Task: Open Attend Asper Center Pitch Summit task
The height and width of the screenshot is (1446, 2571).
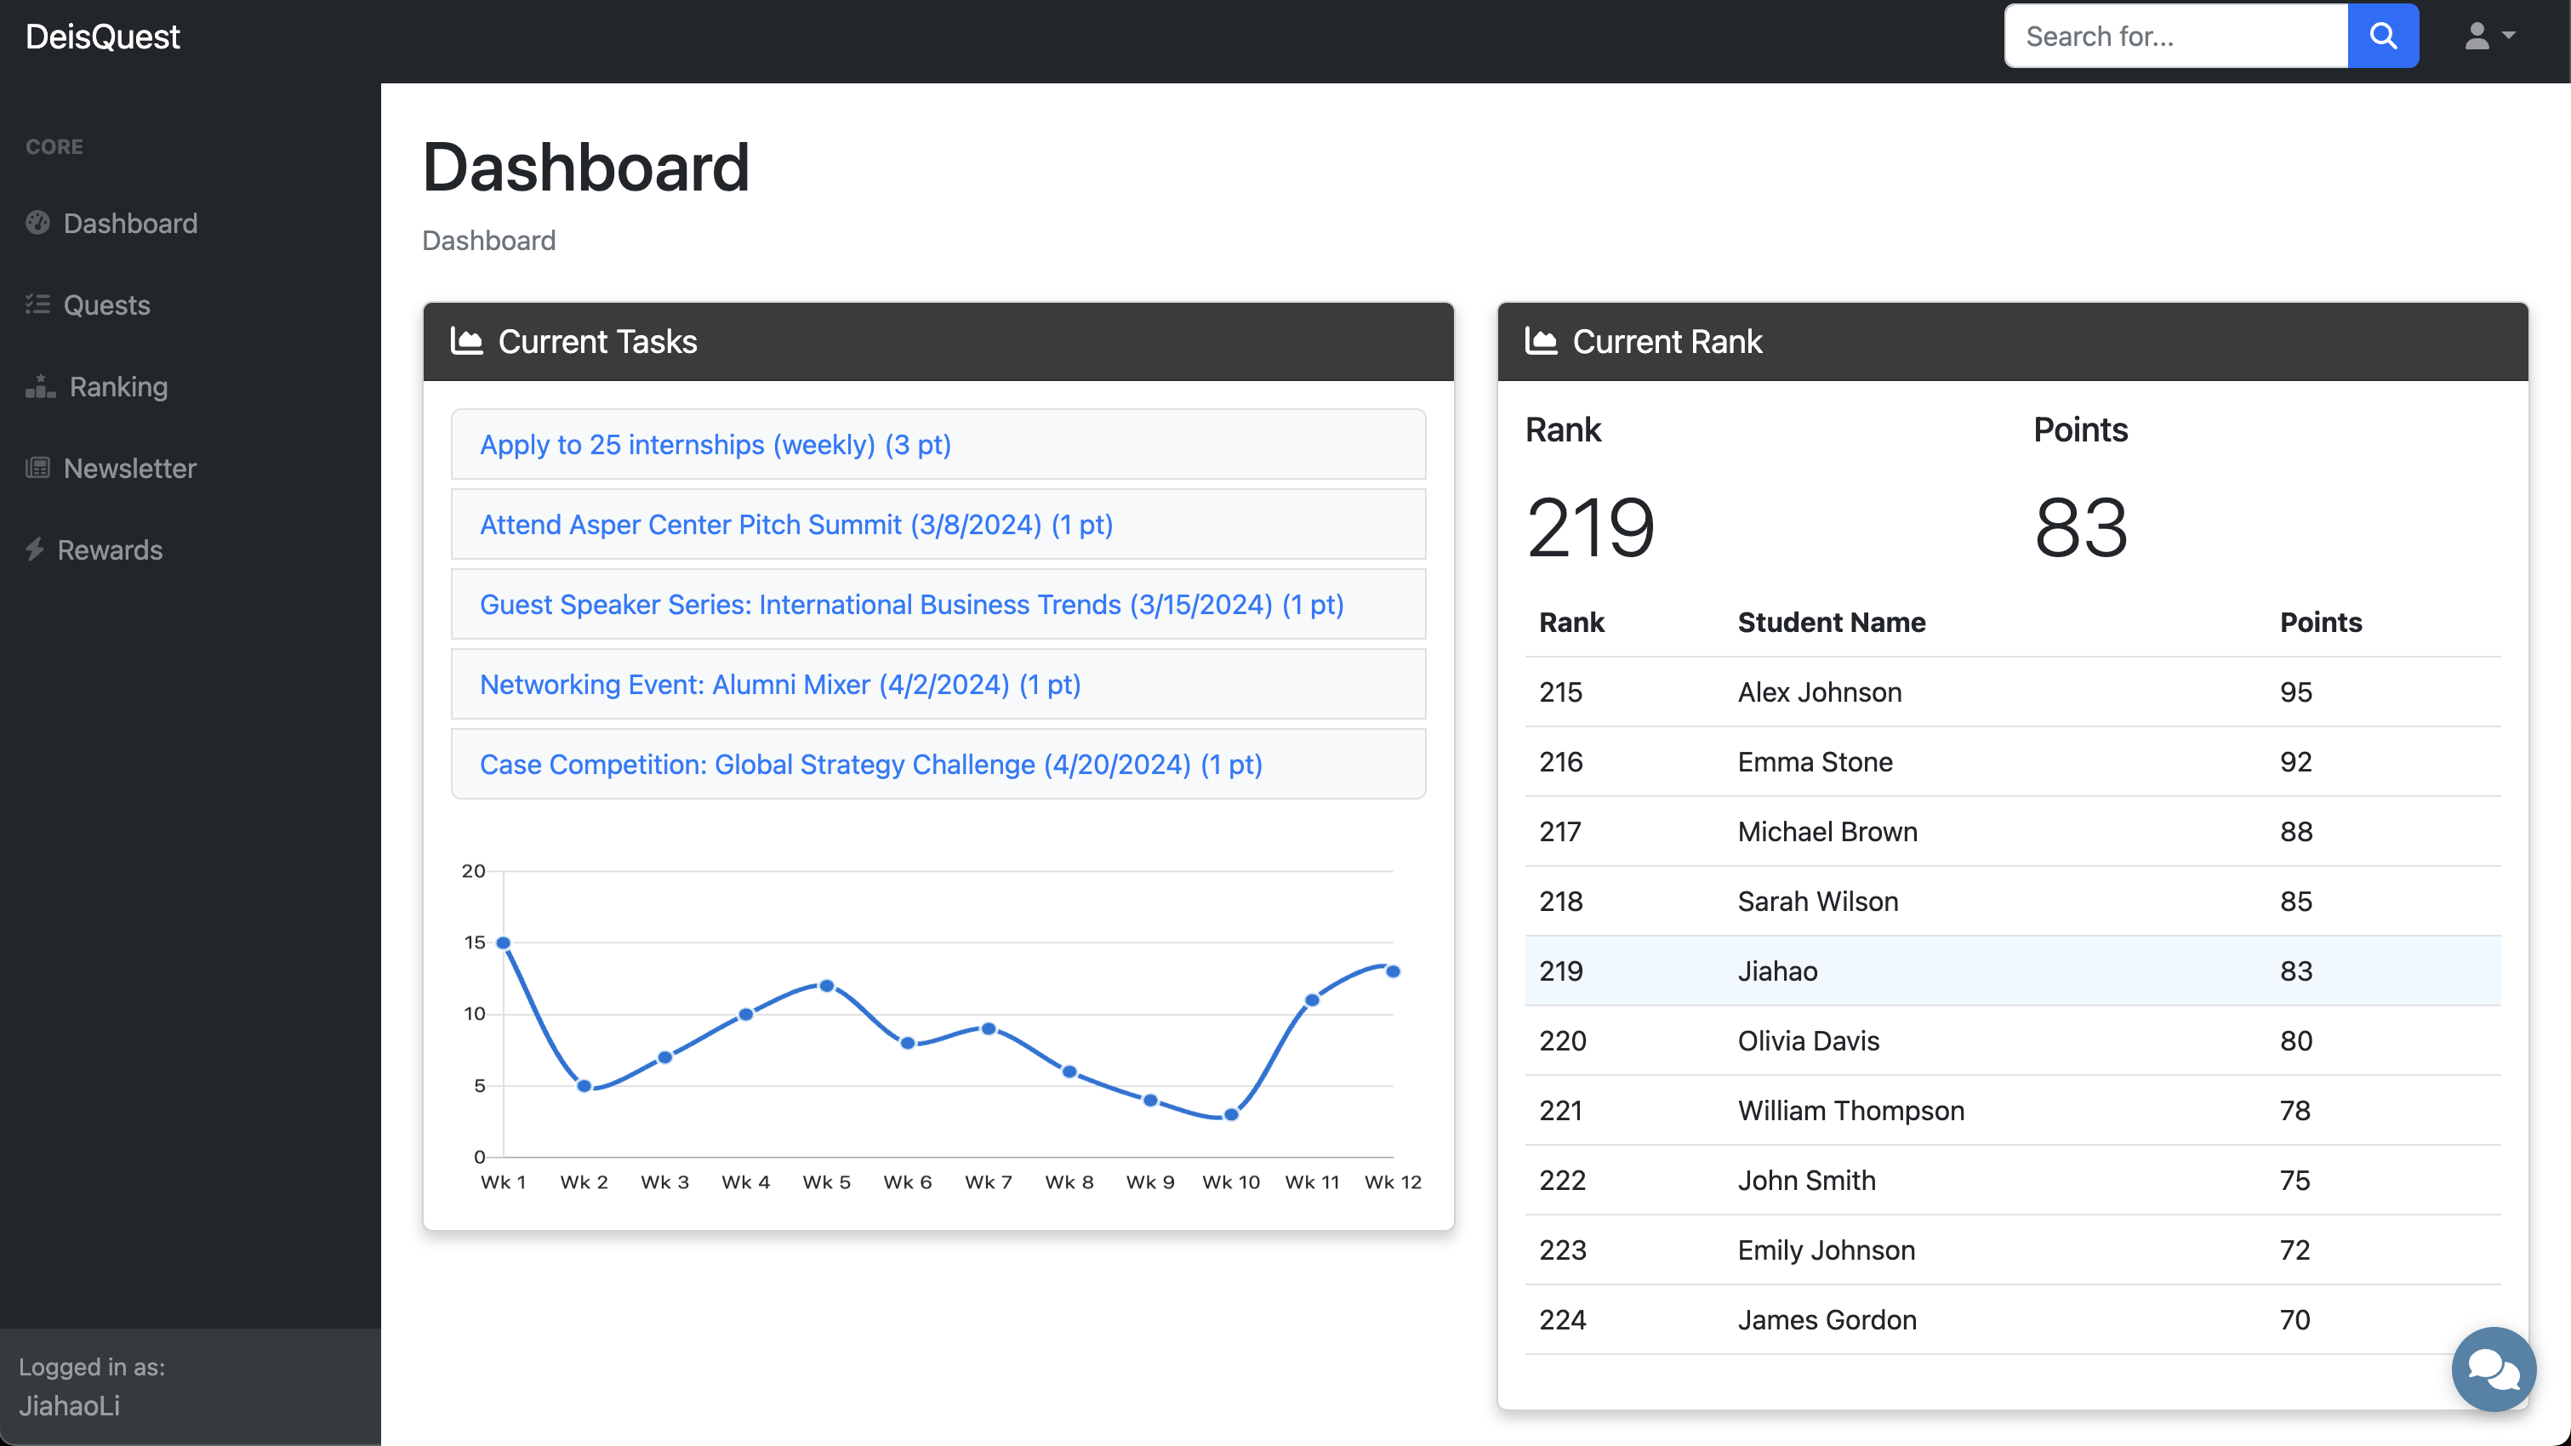Action: [795, 524]
